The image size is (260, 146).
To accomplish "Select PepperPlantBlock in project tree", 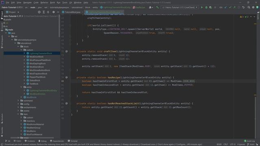I will (x=37, y=77).
